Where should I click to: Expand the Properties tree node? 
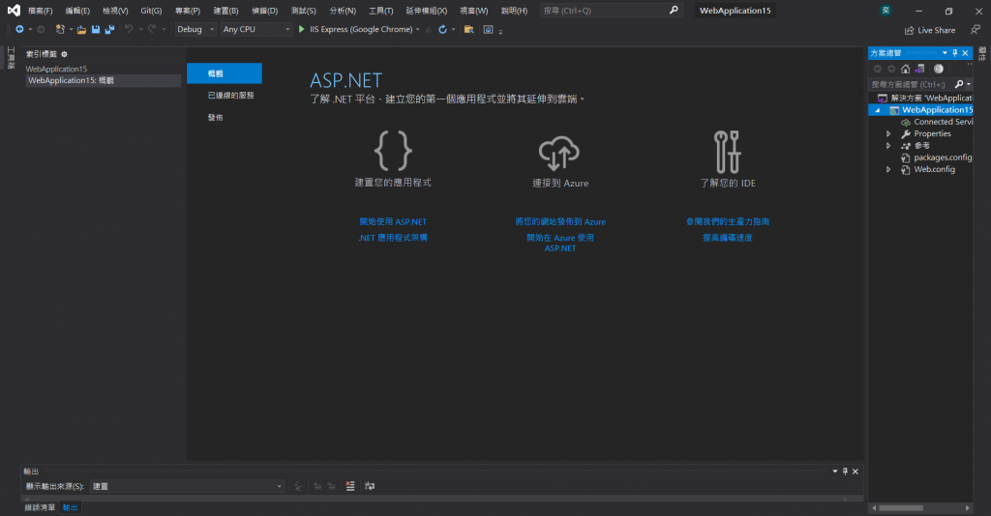(888, 133)
